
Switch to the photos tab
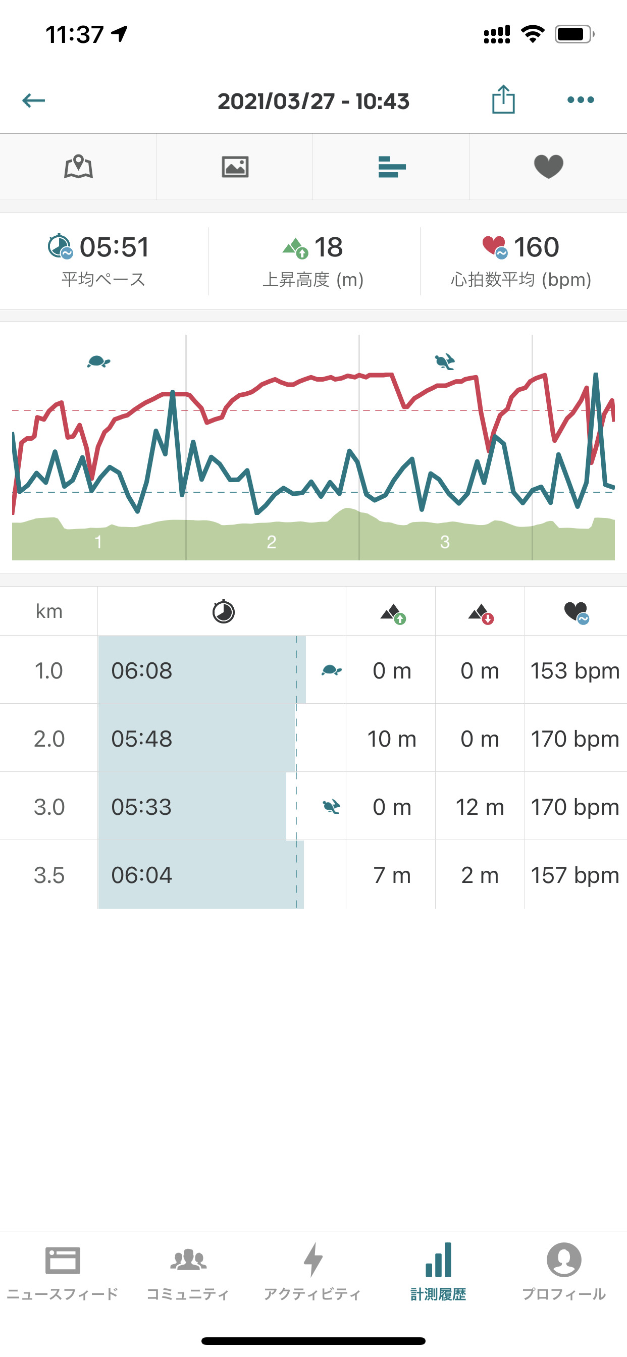click(x=235, y=167)
